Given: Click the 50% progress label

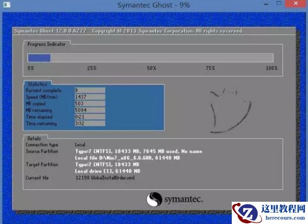Looking at the screenshot, I should point(151,68).
